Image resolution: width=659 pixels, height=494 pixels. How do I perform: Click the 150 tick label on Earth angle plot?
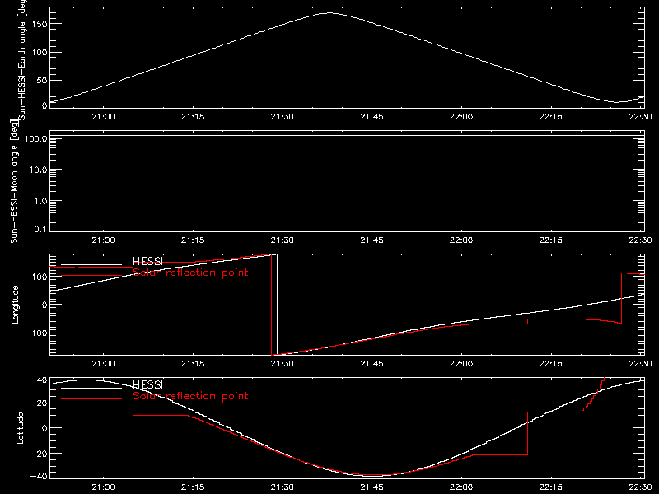click(39, 24)
